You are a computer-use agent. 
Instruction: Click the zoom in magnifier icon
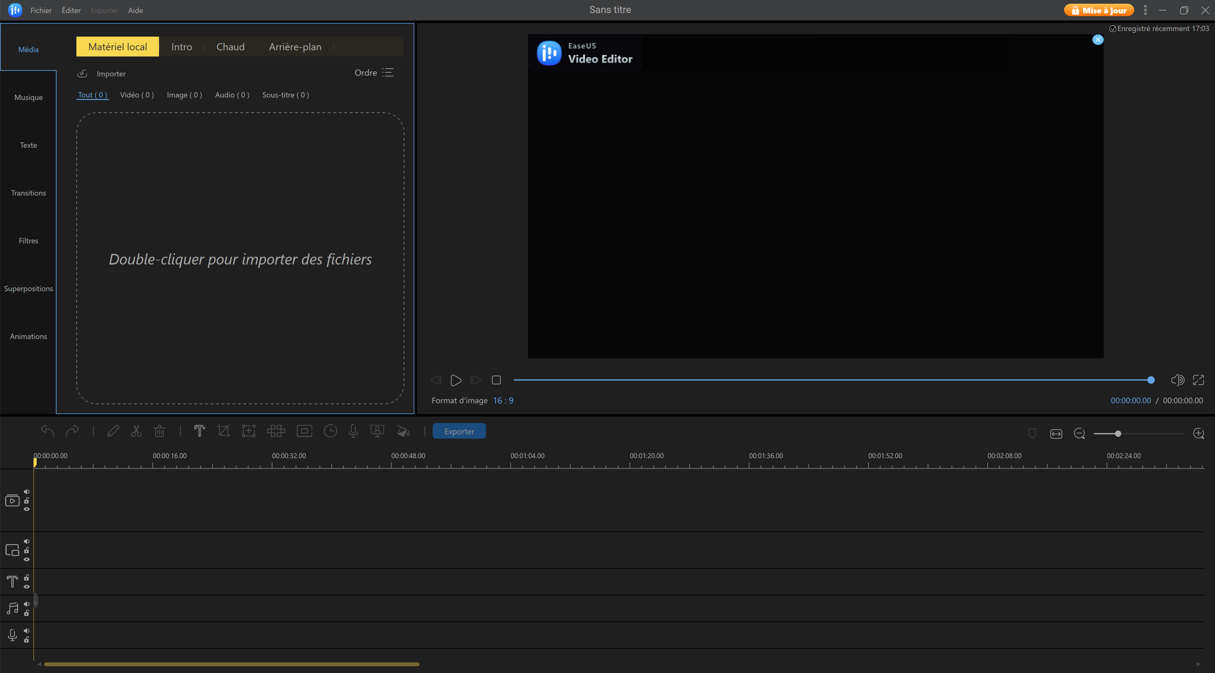1199,434
